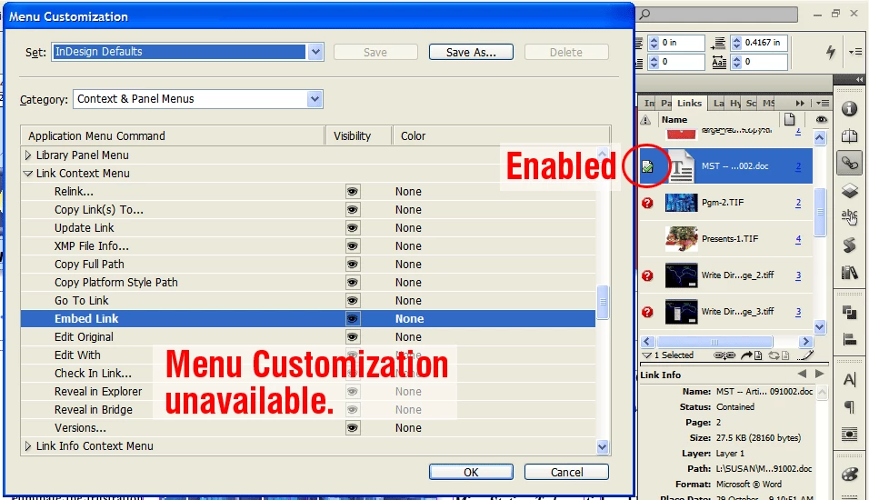
Task: Click the Links panel horizontal scrollbar thumb
Action: tap(714, 342)
